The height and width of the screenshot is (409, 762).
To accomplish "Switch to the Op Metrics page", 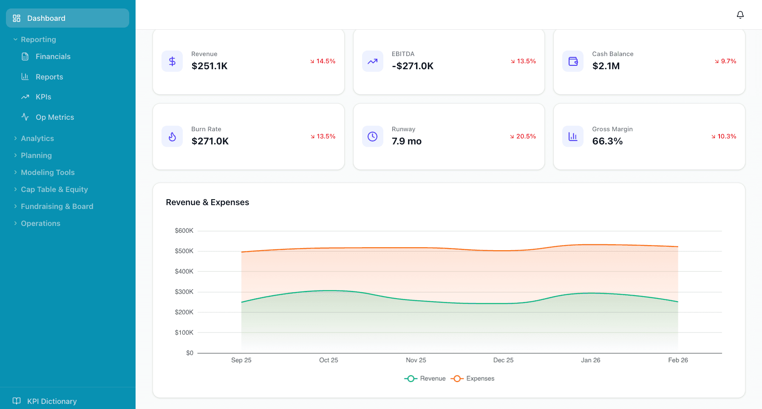I will click(55, 117).
